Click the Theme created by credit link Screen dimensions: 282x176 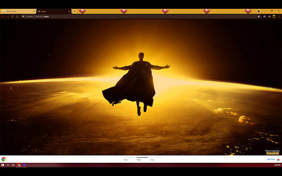coord(272,152)
